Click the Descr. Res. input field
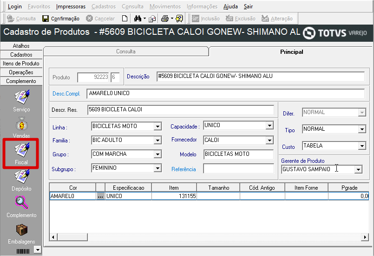This screenshot has height=256, width=374. coord(181,110)
